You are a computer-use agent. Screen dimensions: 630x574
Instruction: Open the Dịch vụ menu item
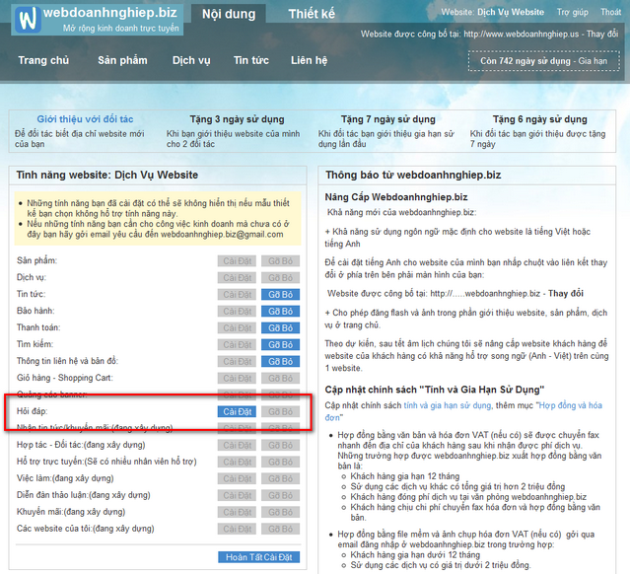click(191, 60)
